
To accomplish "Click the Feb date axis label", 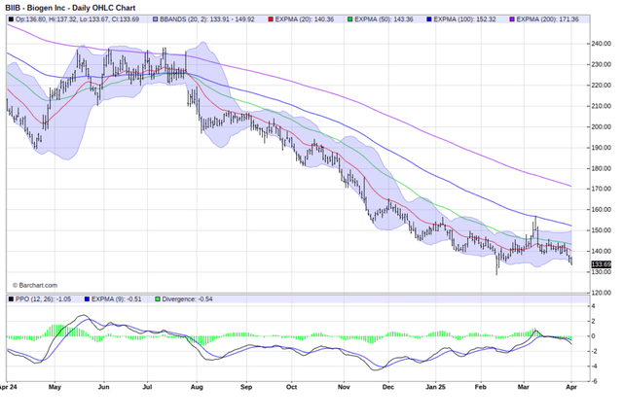I will 481,387.
